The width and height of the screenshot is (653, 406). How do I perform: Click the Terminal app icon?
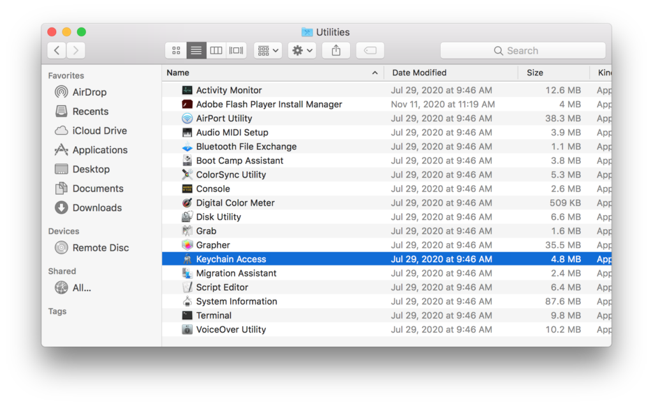(187, 315)
